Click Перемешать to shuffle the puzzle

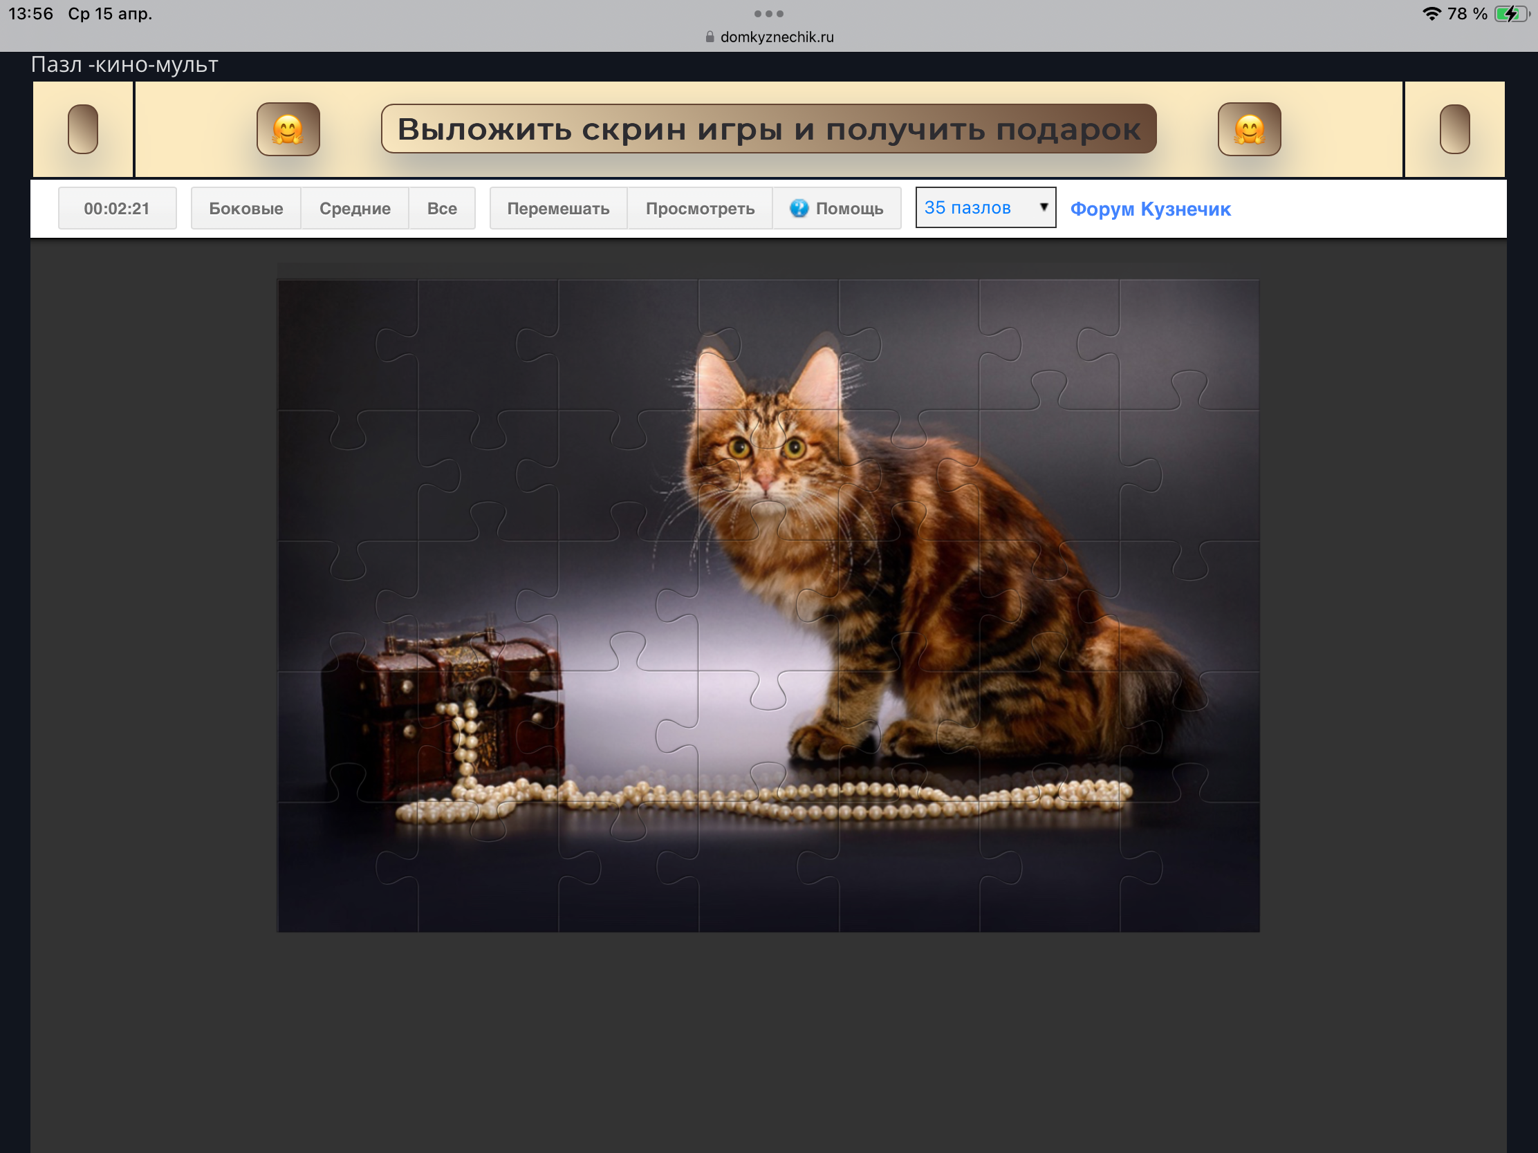click(557, 208)
